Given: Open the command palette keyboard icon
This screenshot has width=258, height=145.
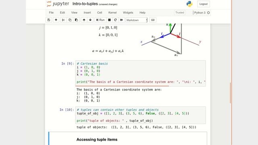Looking at the screenshot, I should 153,20.
